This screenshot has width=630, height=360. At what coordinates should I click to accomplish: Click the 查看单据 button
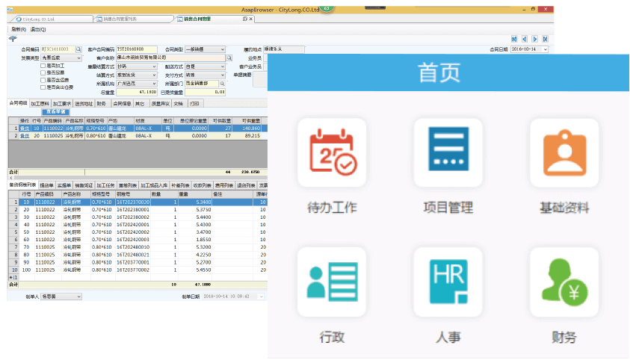tap(56, 112)
